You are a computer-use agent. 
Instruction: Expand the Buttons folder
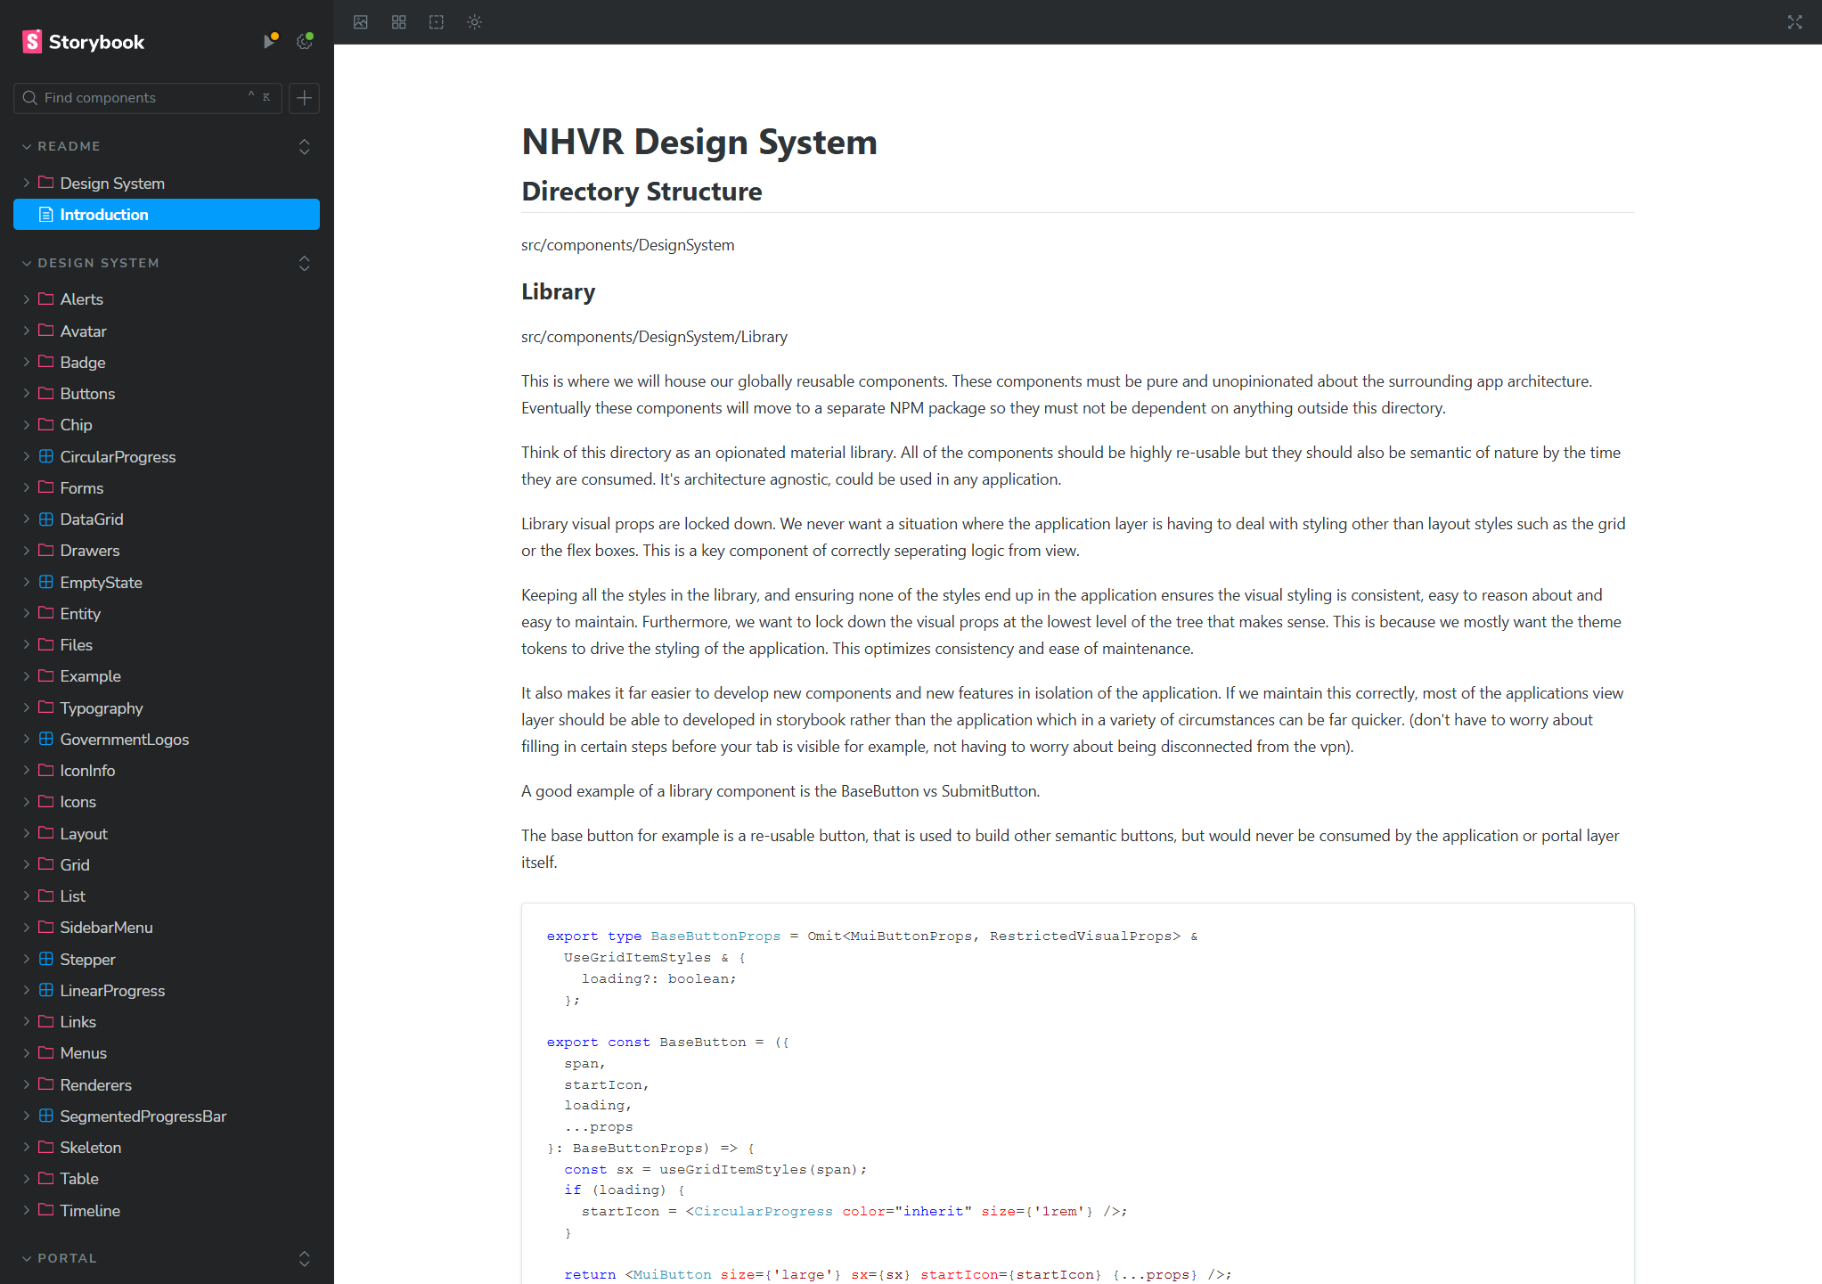87,394
